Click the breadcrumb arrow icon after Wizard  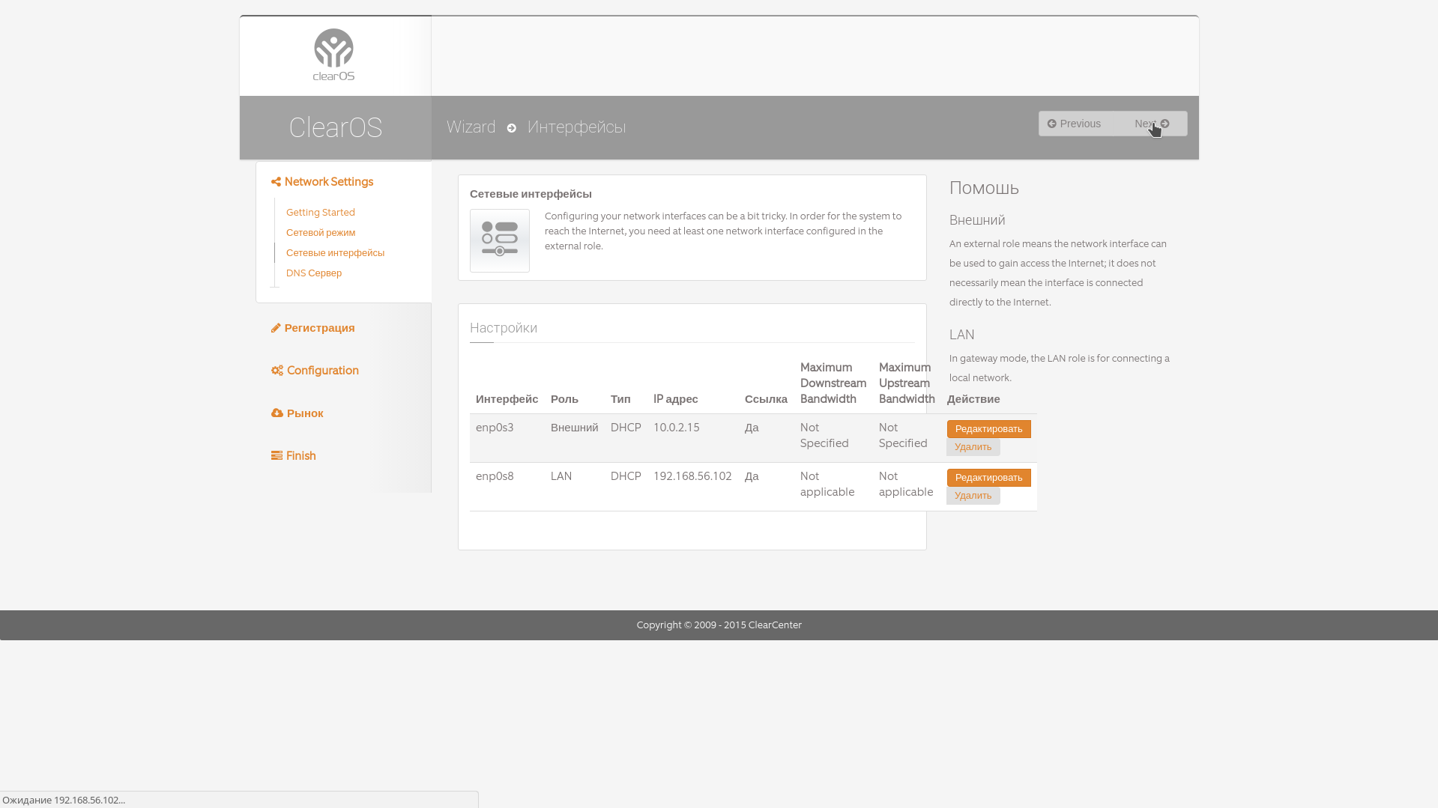[x=512, y=128]
